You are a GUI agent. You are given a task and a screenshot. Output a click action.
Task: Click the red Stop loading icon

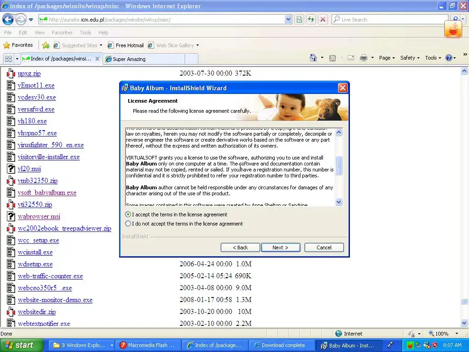[x=323, y=20]
